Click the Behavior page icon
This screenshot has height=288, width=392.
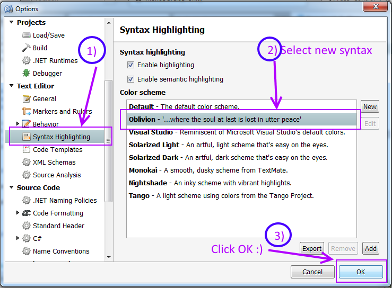pos(26,124)
